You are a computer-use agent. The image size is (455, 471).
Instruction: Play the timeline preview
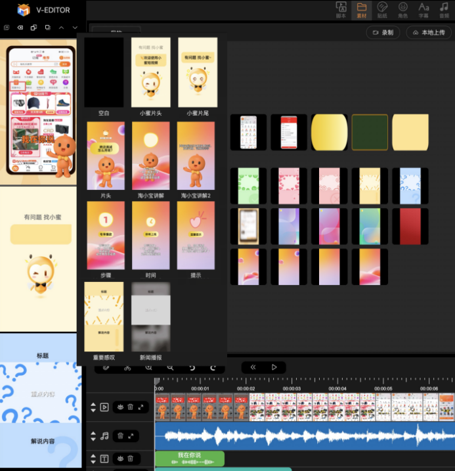point(274,367)
